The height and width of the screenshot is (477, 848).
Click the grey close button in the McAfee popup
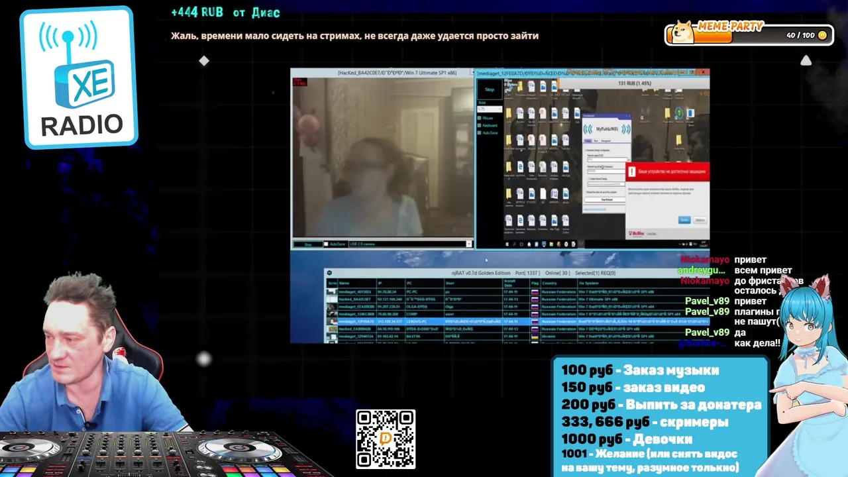coord(700,220)
